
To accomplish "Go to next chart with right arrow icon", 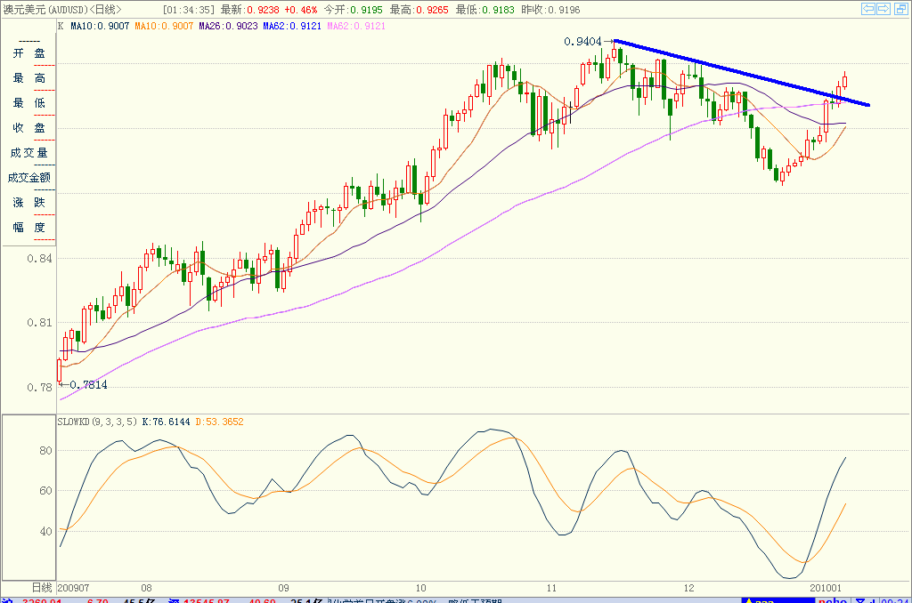I will tap(883, 9).
